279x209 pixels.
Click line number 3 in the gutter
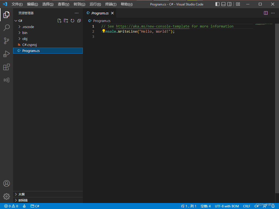(x=93, y=36)
